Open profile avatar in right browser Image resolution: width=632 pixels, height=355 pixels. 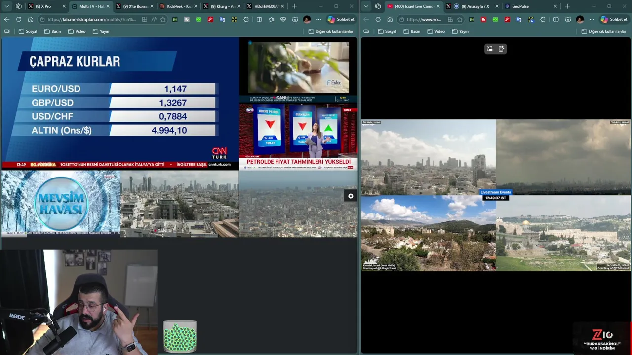(x=580, y=19)
